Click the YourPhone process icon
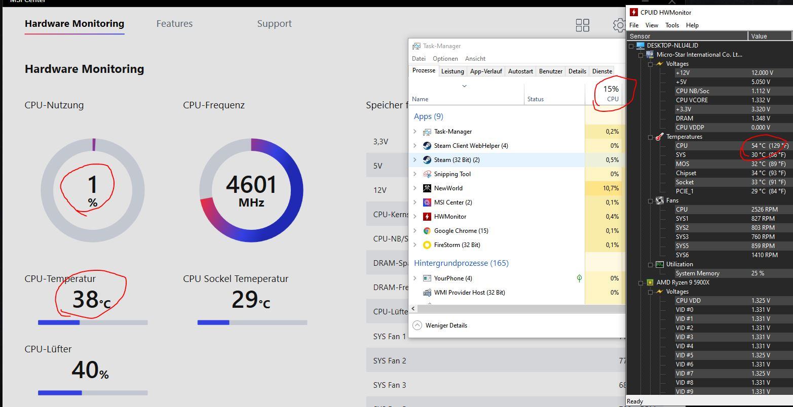 click(x=427, y=278)
